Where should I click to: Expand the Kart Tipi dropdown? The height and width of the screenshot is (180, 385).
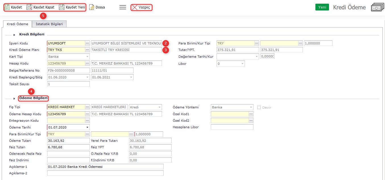[x=87, y=57]
